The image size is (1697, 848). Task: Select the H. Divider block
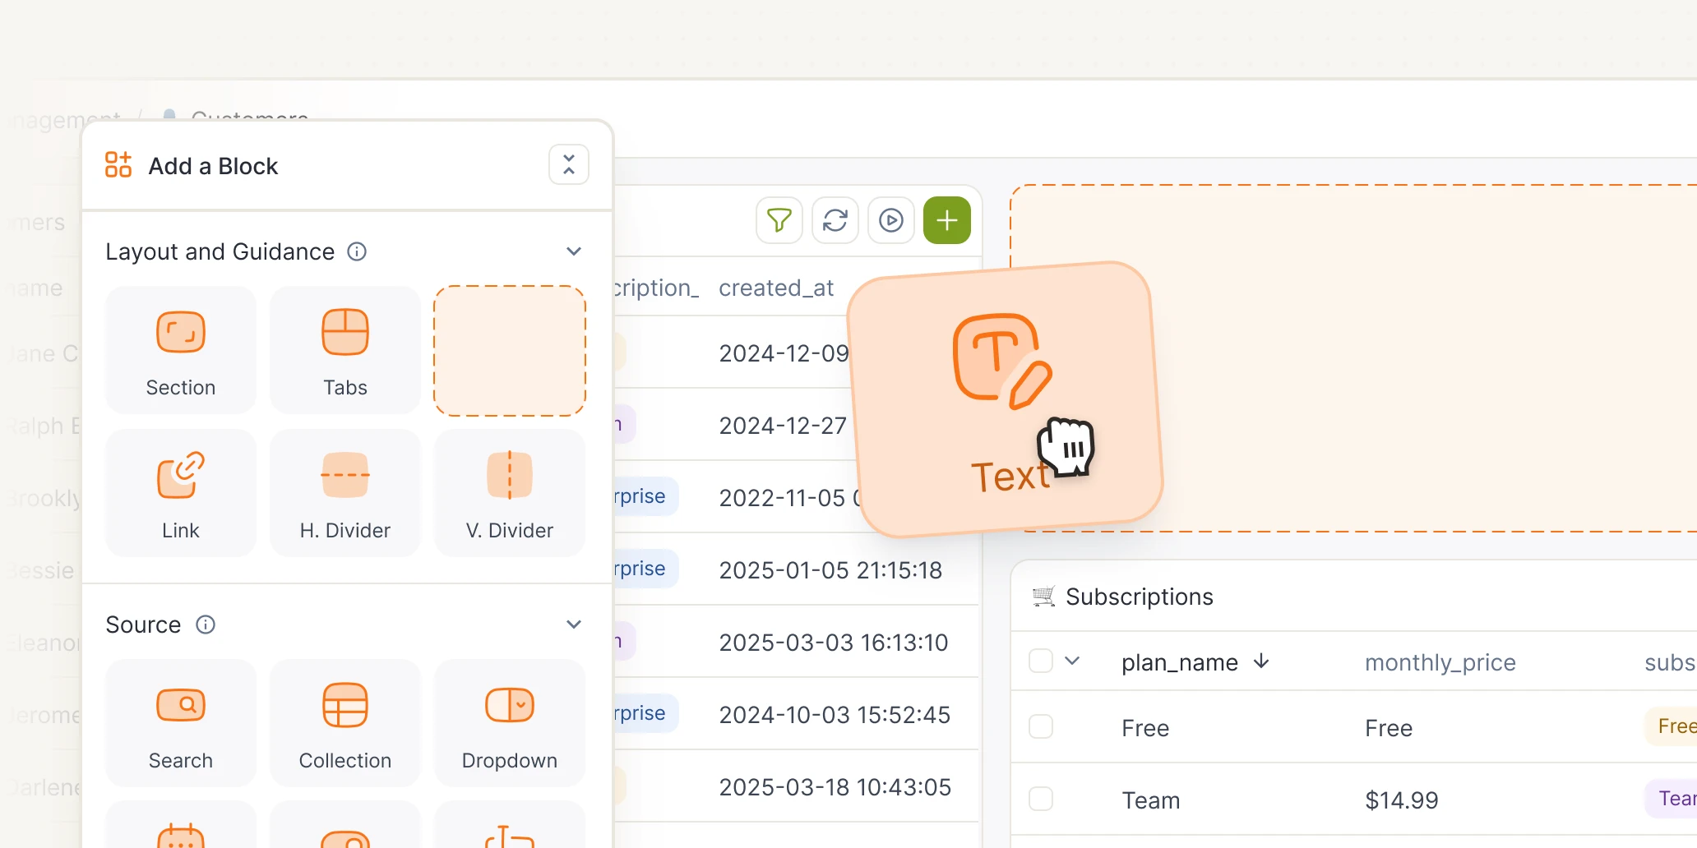point(344,492)
